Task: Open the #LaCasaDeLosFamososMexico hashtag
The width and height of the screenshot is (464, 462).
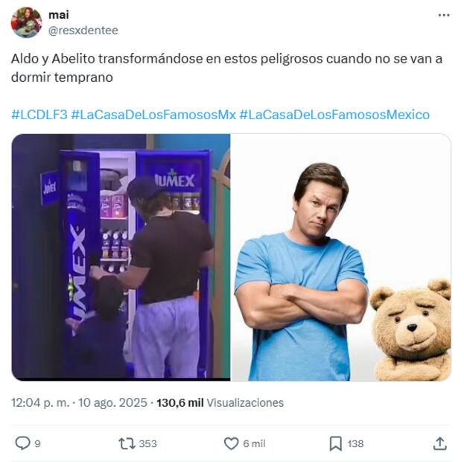Action: (334, 115)
